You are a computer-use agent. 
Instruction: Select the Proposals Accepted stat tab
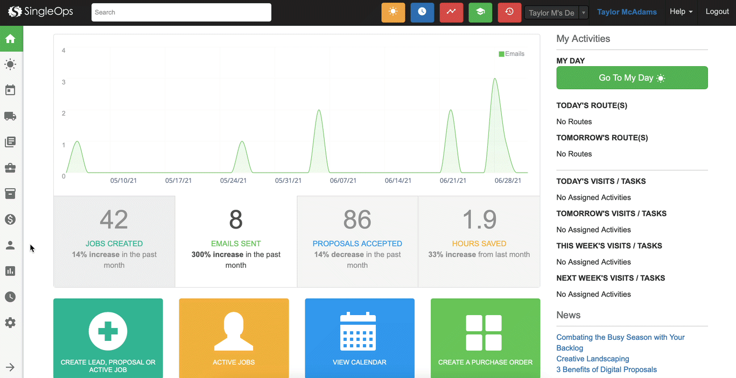(358, 241)
